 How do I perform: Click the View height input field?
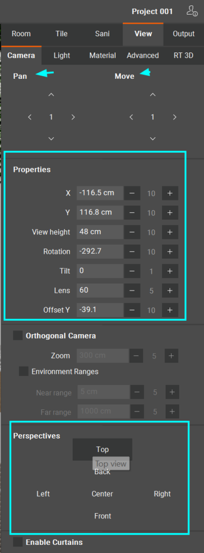click(x=100, y=232)
